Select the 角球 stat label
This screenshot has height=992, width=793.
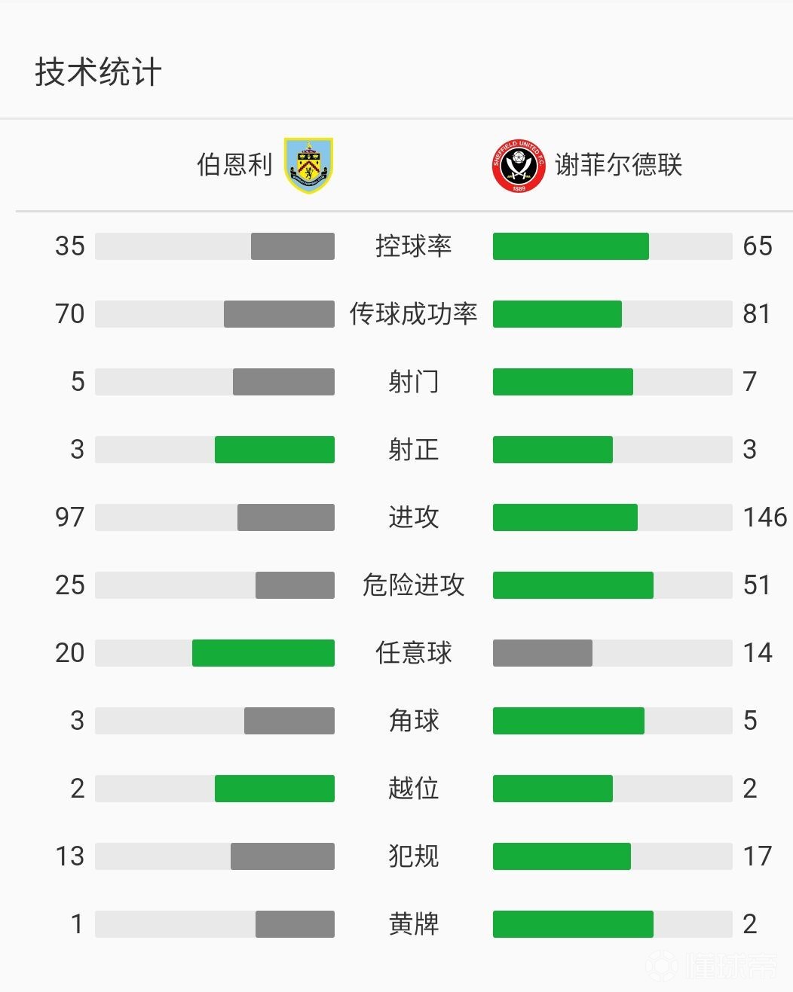(x=413, y=721)
